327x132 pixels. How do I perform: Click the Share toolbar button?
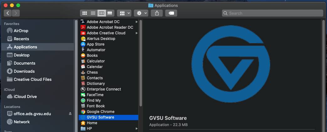coord(157,13)
